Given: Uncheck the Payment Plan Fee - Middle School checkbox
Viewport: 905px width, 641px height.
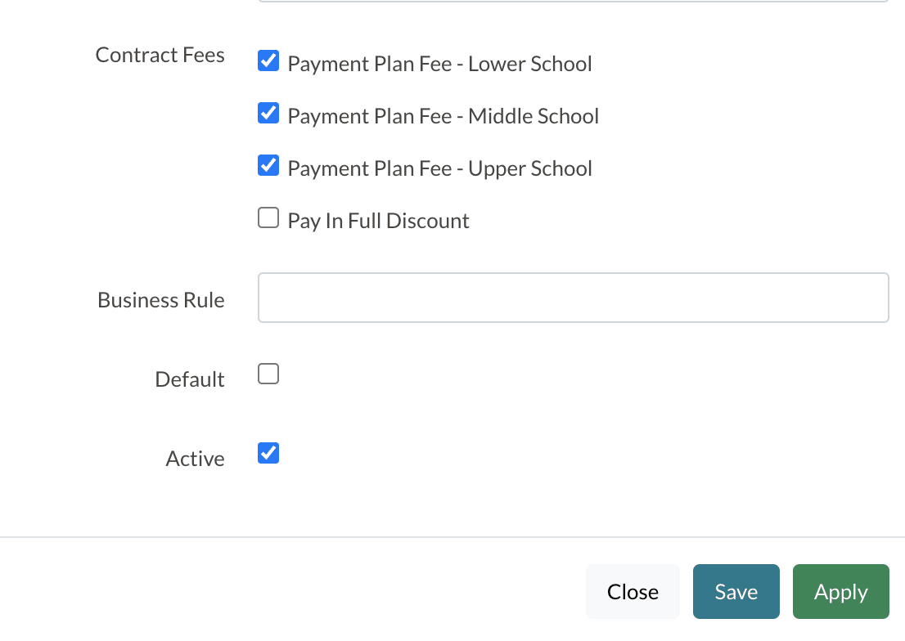Looking at the screenshot, I should (268, 113).
